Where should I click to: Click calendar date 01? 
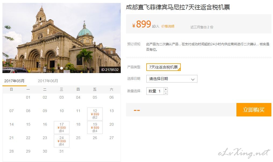[28, 97]
